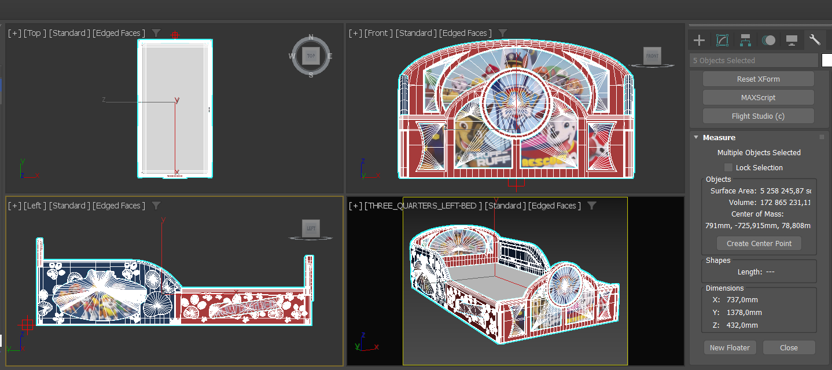Click the ViewCube FRONT face in Front viewport
This screenshot has width=832, height=370.
tap(652, 56)
